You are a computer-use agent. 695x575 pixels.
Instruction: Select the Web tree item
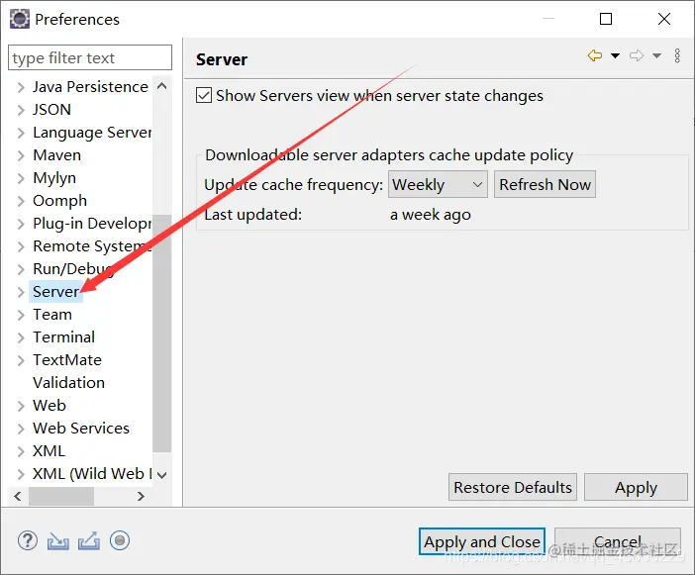(x=50, y=406)
